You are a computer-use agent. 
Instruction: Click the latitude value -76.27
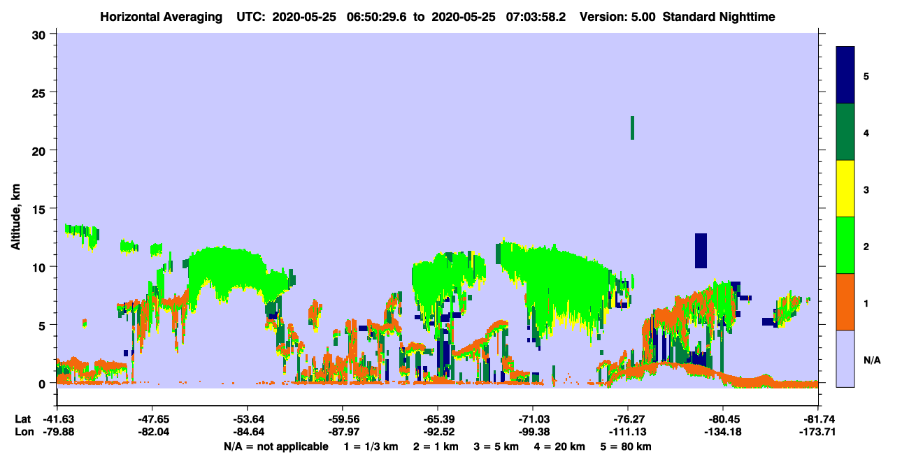(628, 419)
